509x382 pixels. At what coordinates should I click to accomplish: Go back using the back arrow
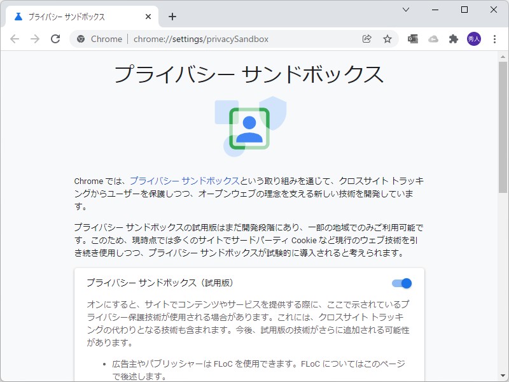15,39
